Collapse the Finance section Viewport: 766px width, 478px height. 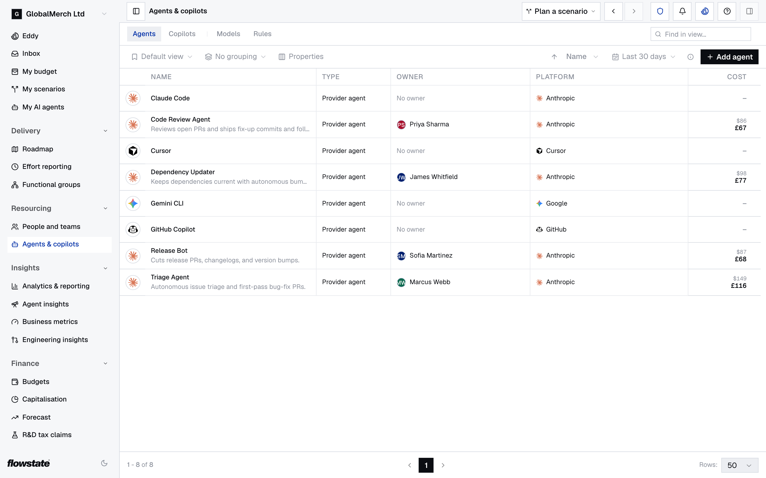tap(105, 364)
